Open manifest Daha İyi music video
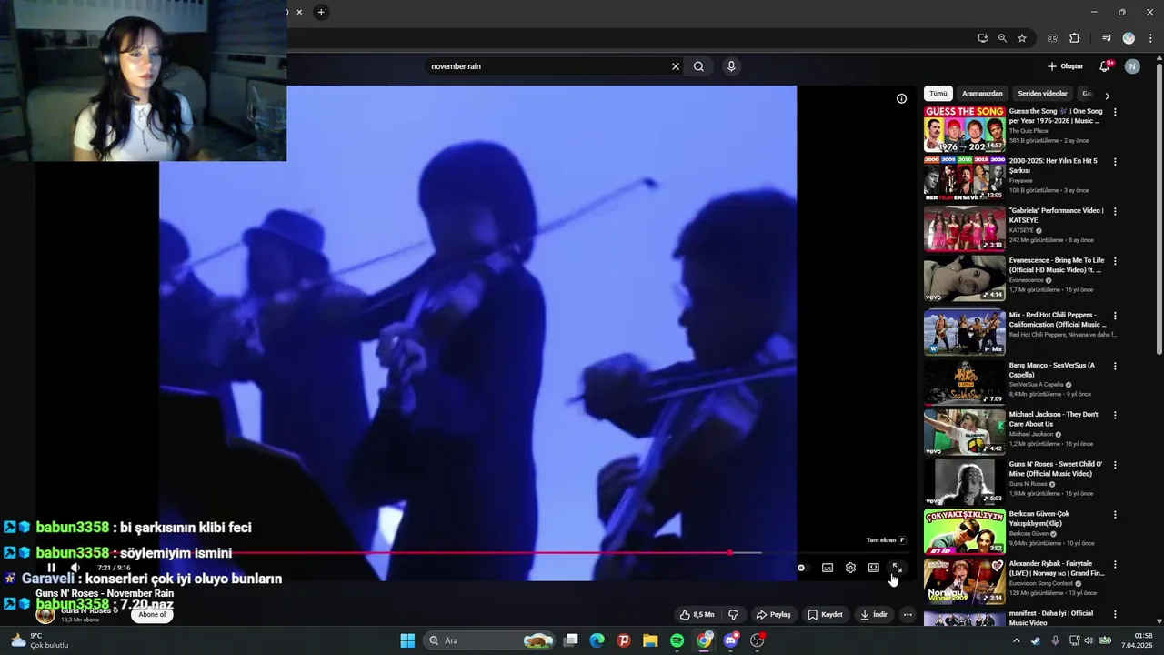 [964, 620]
